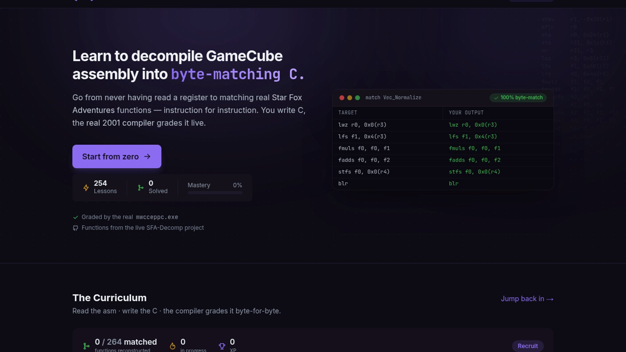
Task: Click the YOUR OUTPUT column header
Action: (x=466, y=113)
